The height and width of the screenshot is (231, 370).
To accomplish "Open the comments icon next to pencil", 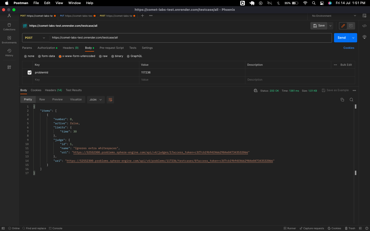I will (x=351, y=26).
